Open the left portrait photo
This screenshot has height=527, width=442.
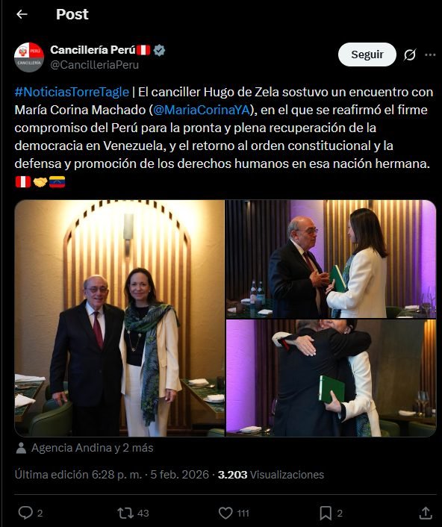click(x=119, y=318)
